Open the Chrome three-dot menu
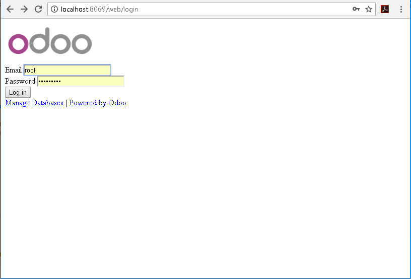This screenshot has height=279, width=411. [x=401, y=9]
